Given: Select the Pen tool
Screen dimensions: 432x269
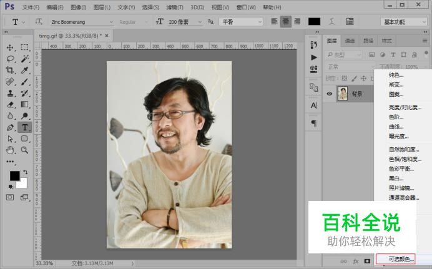Looking at the screenshot, I should (x=10, y=127).
